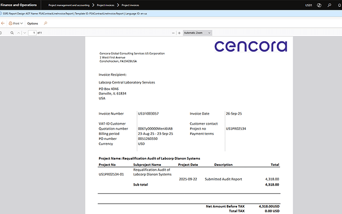Click Finance and Operations title
342x214 pixels.
click(19, 5)
